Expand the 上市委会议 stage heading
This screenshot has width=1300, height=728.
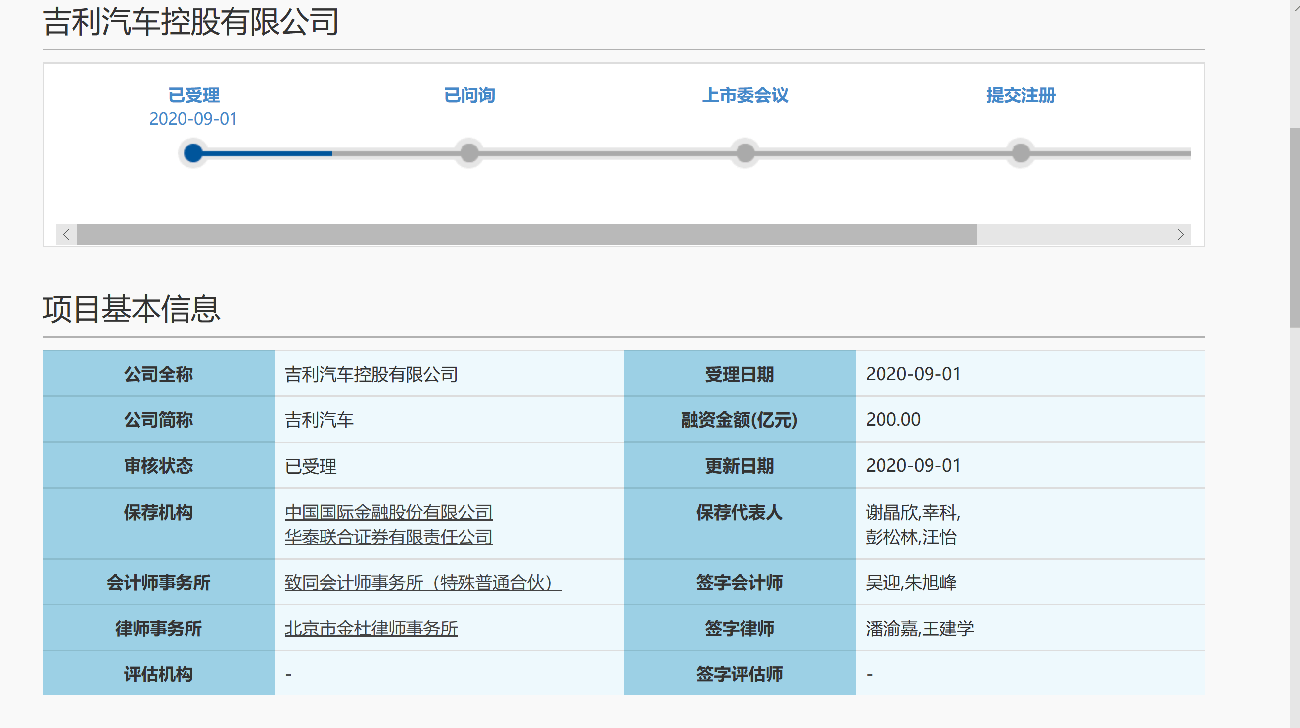click(745, 95)
